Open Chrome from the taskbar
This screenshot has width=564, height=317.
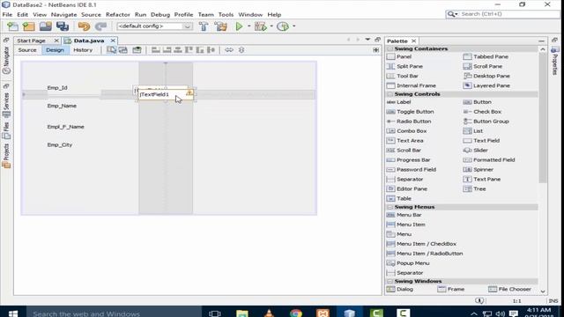[x=296, y=313]
